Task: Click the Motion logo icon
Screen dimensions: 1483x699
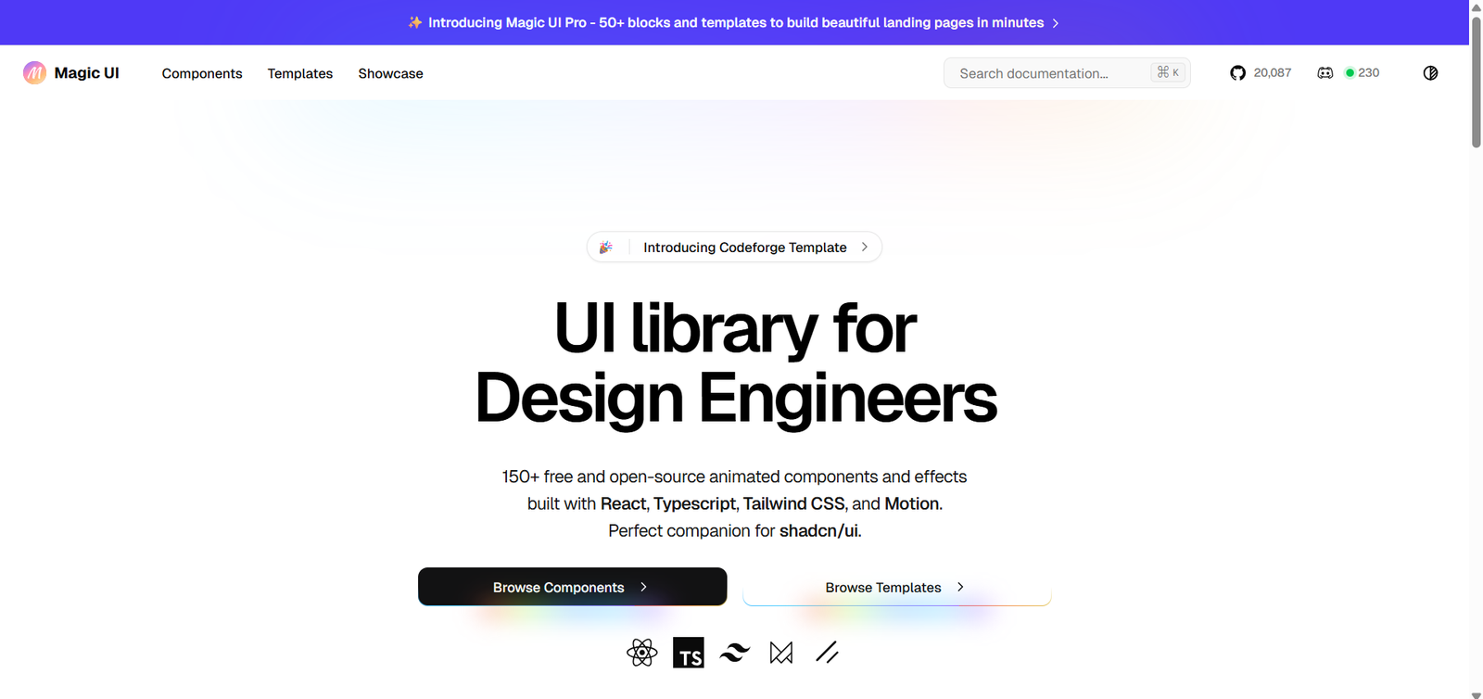Action: (x=781, y=653)
